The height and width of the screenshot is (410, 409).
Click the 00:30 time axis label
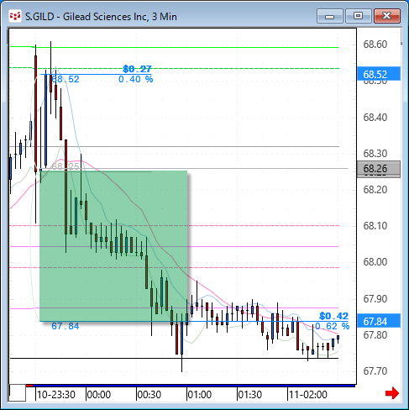coord(149,395)
